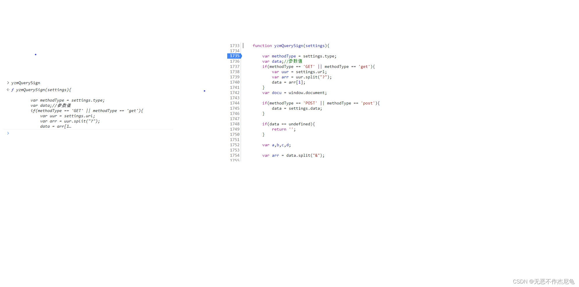579x287 pixels.
Task: Click console text 'var uur = settings.url;'
Action: (x=68, y=116)
